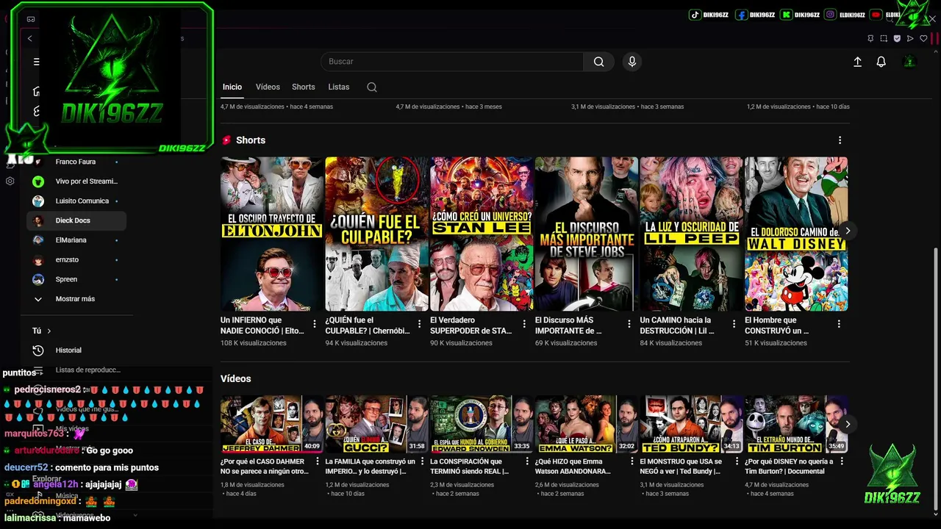Play the Stan Lee short thumbnail
The image size is (941, 529).
482,234
